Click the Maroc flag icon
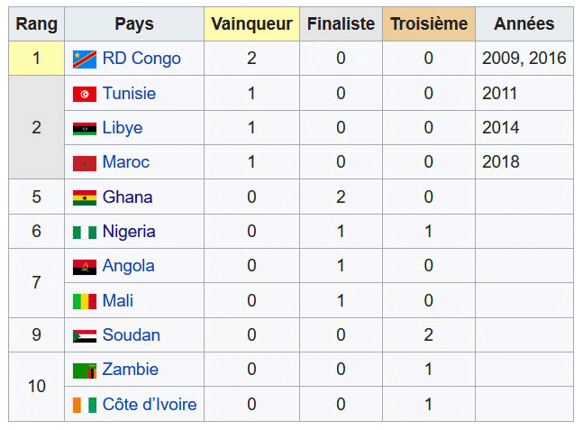 [84, 163]
